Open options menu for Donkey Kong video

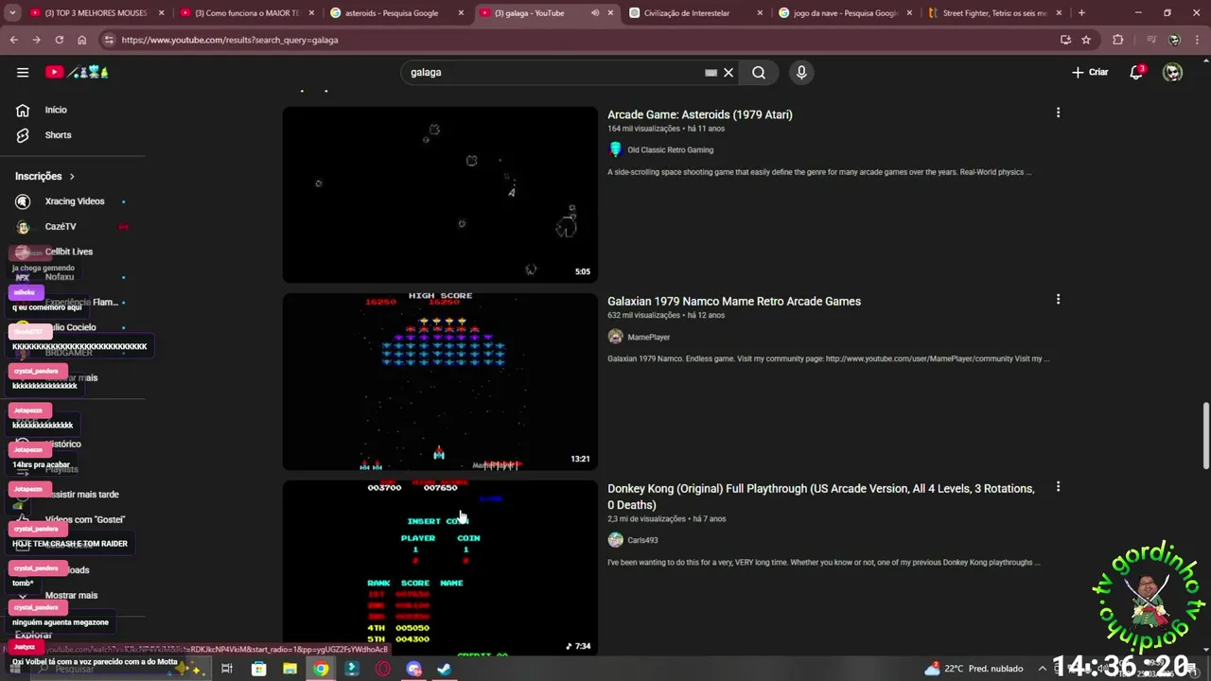(x=1058, y=487)
